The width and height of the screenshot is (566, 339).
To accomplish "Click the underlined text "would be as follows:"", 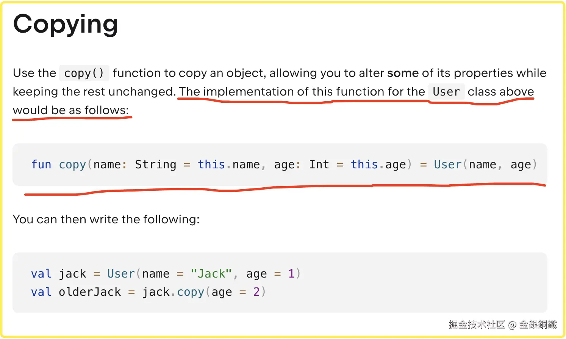I will click(x=71, y=110).
